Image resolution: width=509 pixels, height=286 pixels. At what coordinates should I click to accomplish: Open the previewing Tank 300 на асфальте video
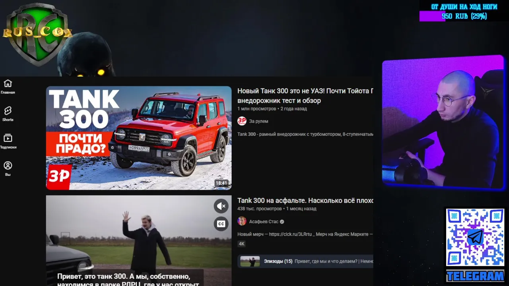tap(139, 240)
